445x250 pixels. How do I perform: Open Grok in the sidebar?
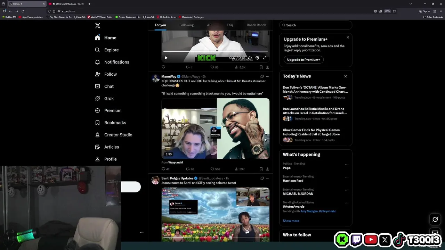pos(104,99)
